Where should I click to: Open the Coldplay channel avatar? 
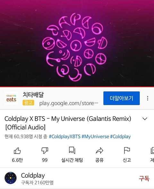(x=11, y=178)
